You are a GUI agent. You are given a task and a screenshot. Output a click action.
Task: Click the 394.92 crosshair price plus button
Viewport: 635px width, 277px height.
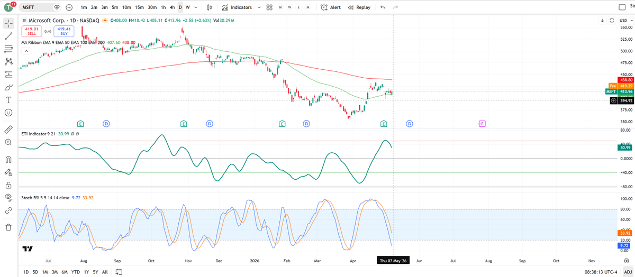[x=613, y=100]
